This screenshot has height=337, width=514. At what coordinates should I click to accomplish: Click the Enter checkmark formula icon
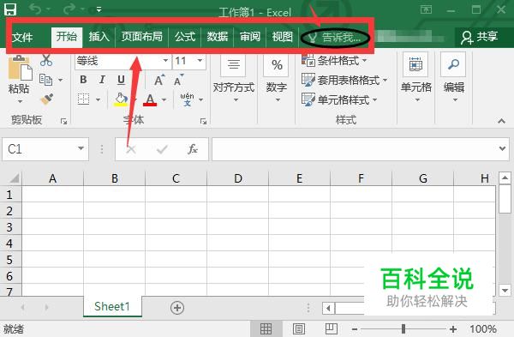[162, 149]
